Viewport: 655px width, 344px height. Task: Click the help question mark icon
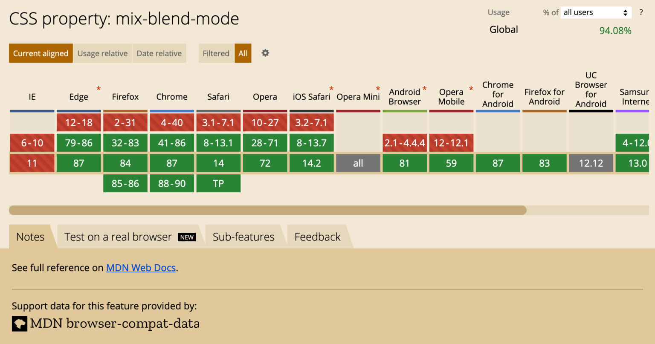point(641,12)
